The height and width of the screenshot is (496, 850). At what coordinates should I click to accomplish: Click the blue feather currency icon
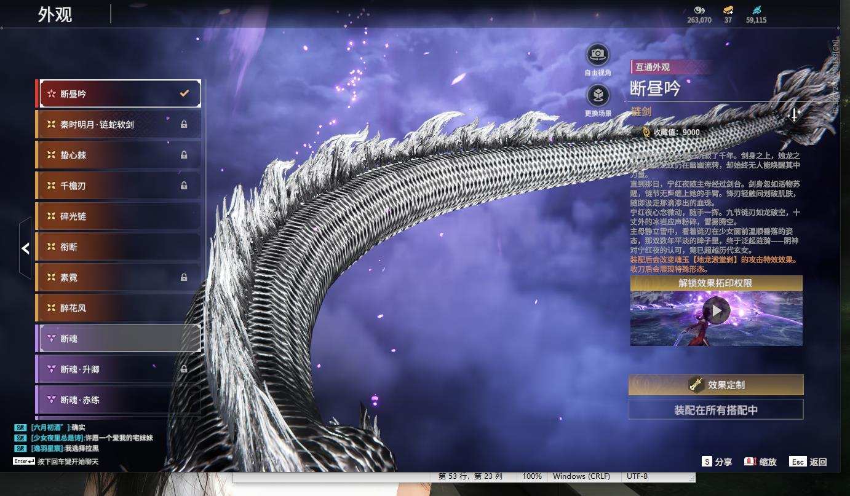pos(757,10)
